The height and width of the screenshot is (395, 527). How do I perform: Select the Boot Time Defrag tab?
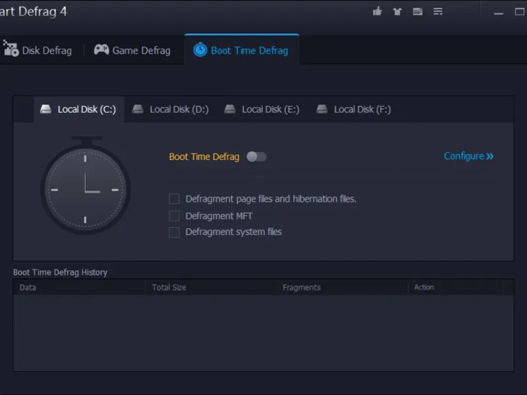click(x=242, y=50)
